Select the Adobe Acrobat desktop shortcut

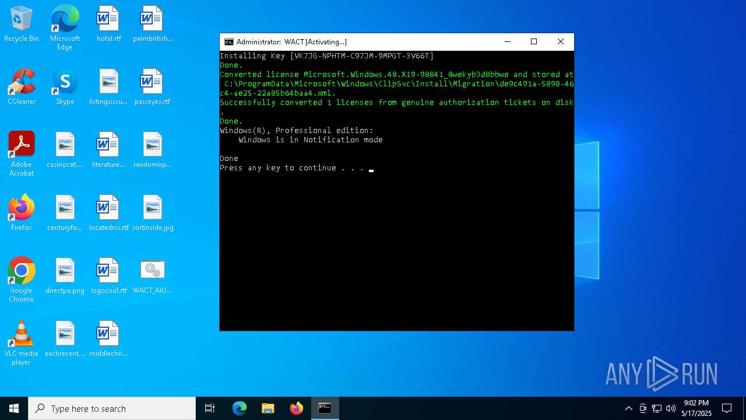tap(22, 154)
